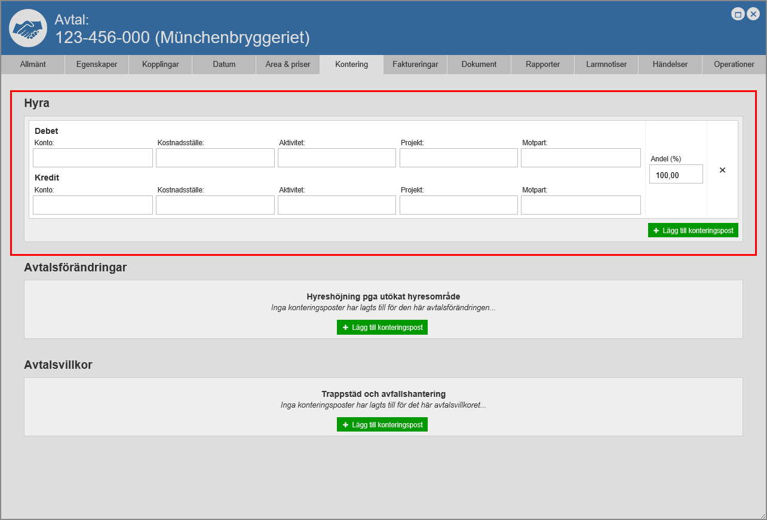The width and height of the screenshot is (767, 520).
Task: Focus the Kredit Konto input field
Action: tap(93, 205)
